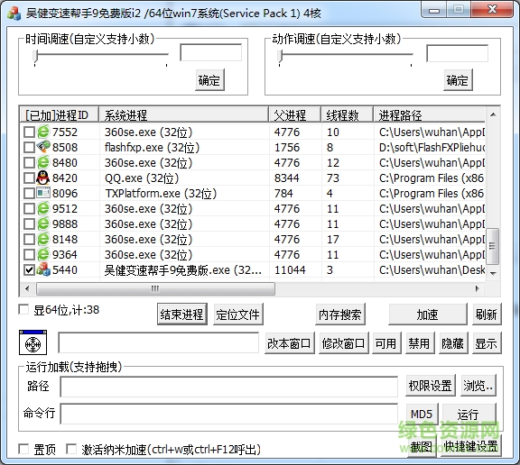Check the box for process 8148

pyautogui.click(x=29, y=240)
